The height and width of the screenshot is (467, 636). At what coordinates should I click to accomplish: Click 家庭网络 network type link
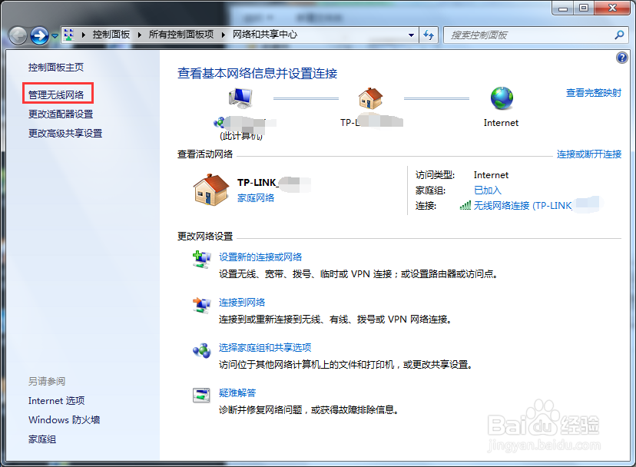256,198
